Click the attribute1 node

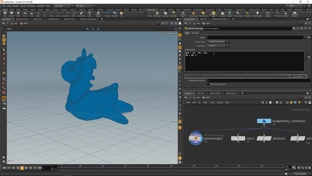click(x=264, y=138)
